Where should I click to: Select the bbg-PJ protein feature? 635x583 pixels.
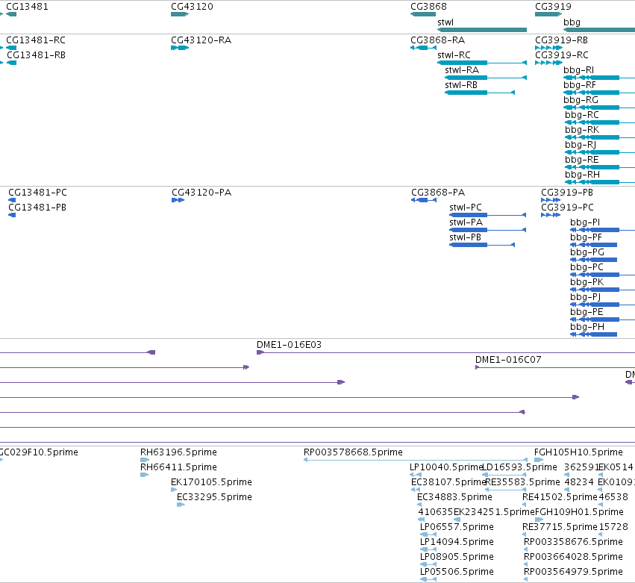tap(602, 305)
